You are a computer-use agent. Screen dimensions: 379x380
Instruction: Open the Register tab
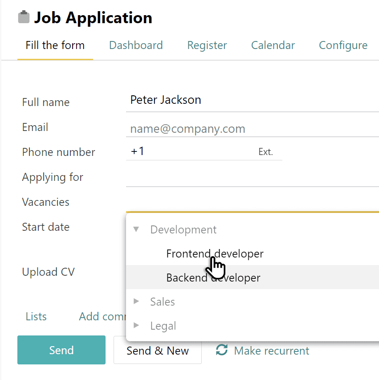pyautogui.click(x=207, y=45)
